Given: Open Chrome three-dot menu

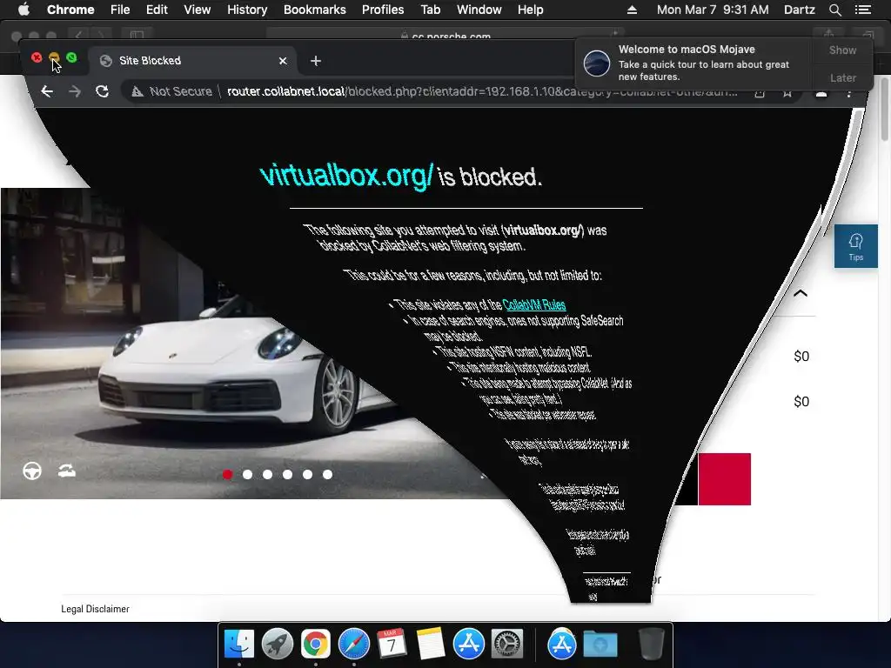Looking at the screenshot, I should [x=849, y=92].
